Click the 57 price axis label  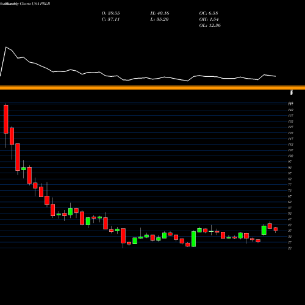click(x=290, y=208)
